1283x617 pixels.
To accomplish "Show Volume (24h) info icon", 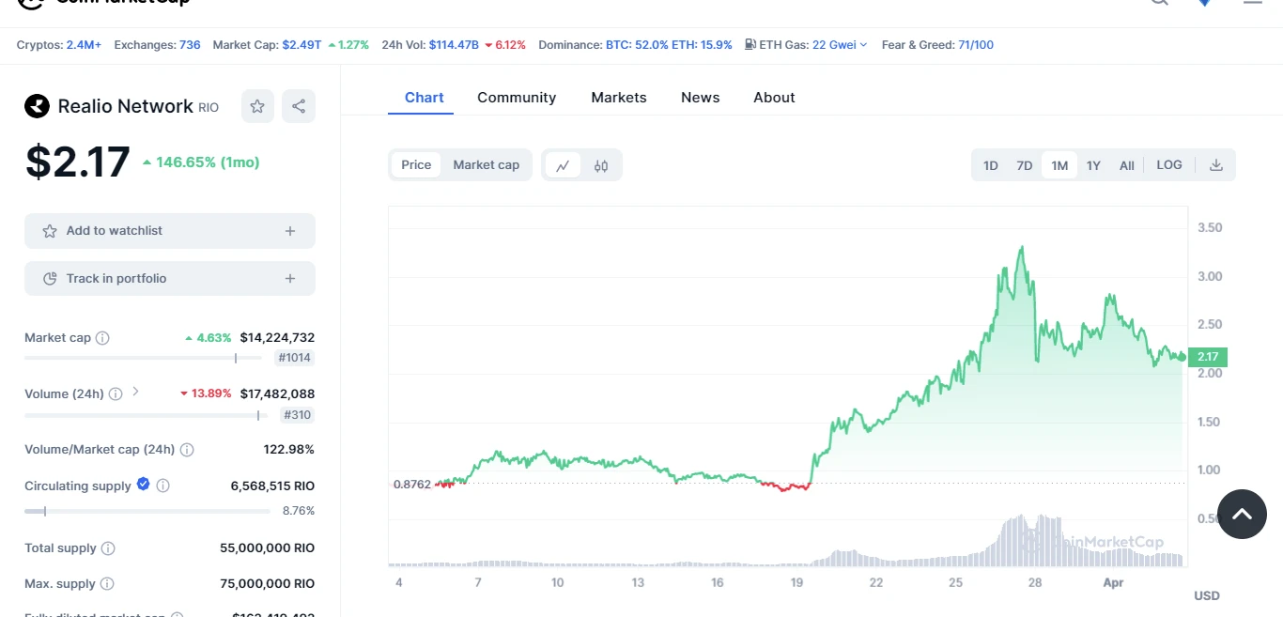I will click(116, 394).
